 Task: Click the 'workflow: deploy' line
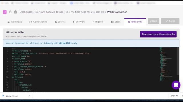pos(23,75)
